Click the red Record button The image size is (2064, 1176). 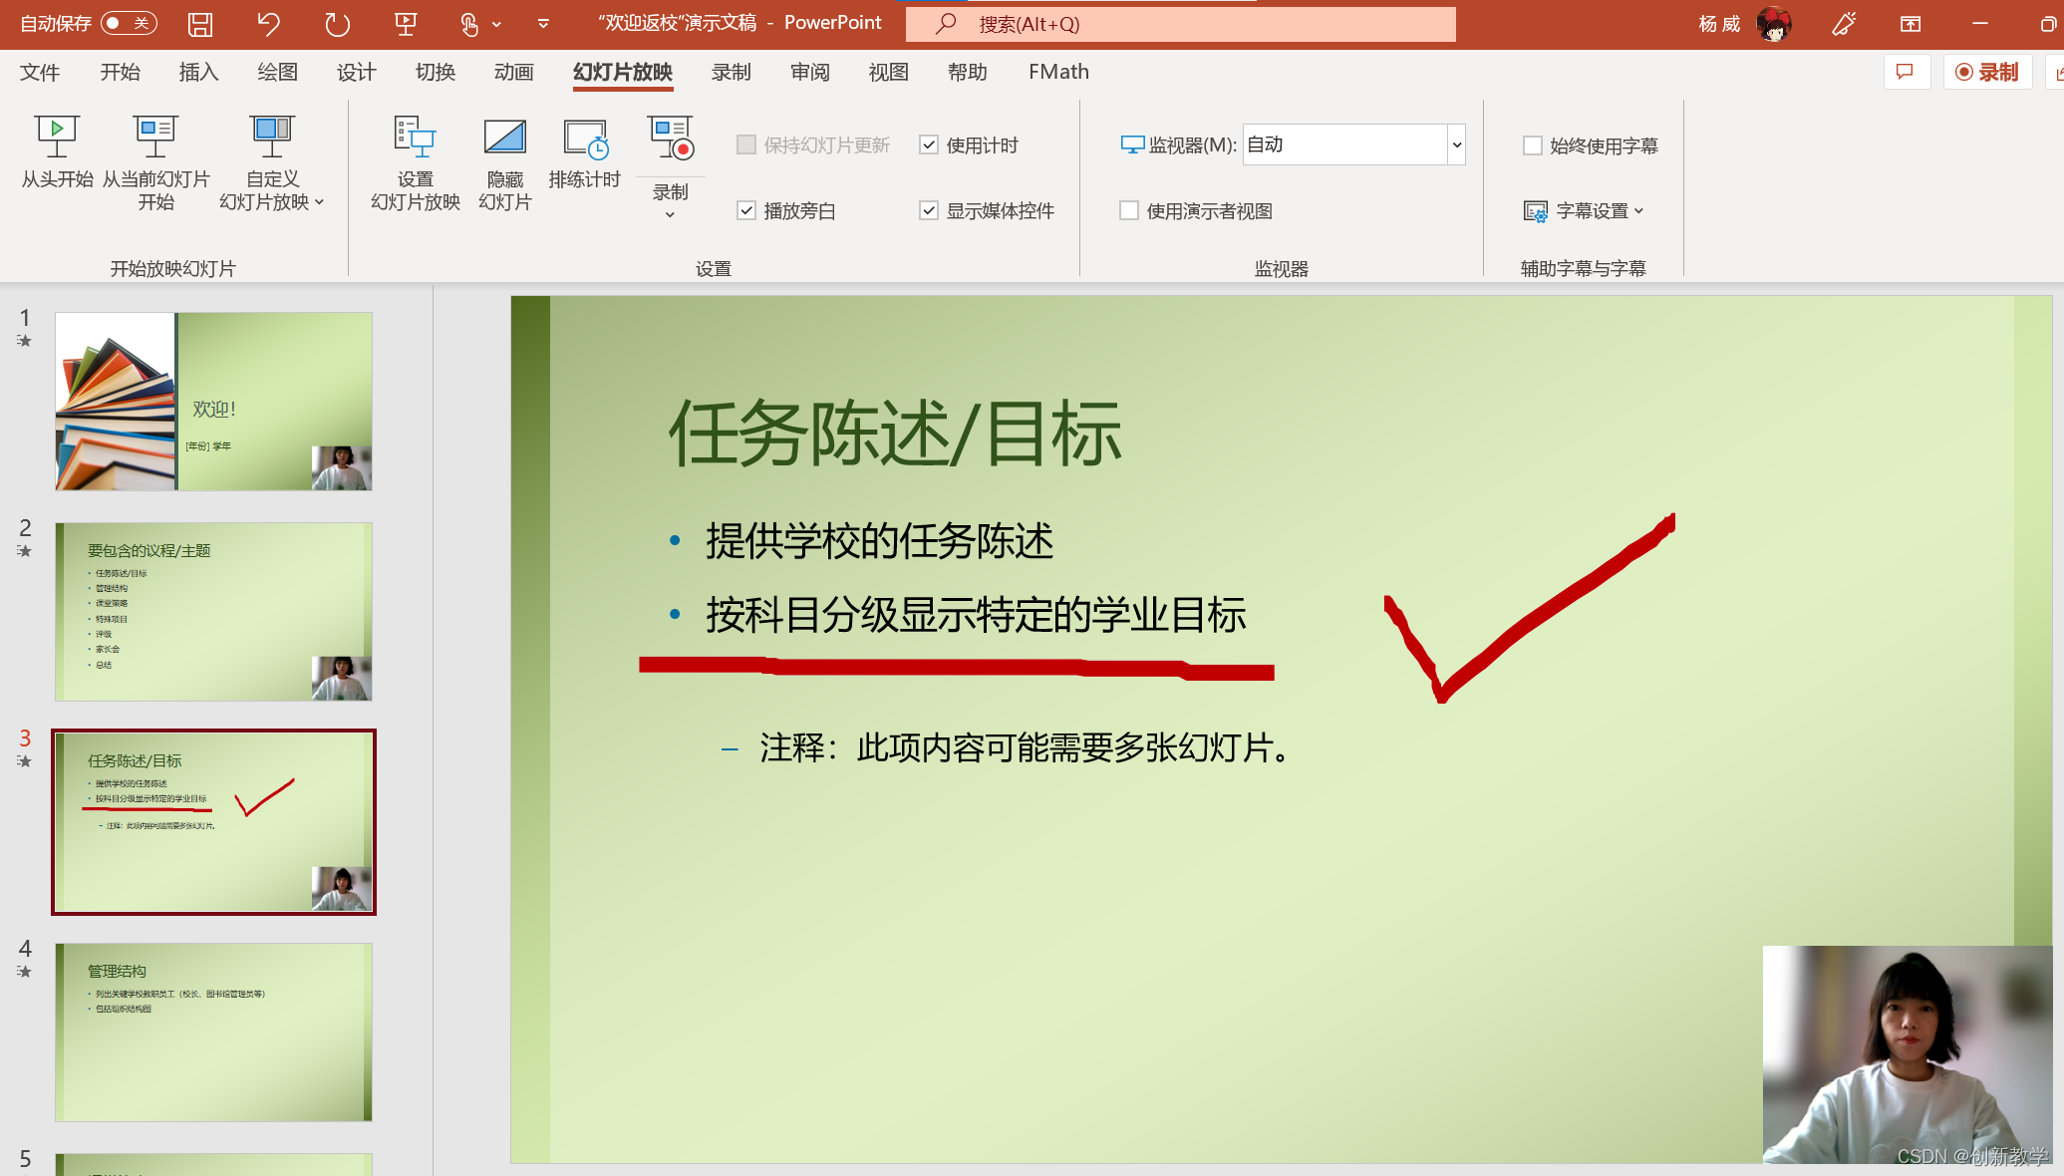(x=1986, y=72)
